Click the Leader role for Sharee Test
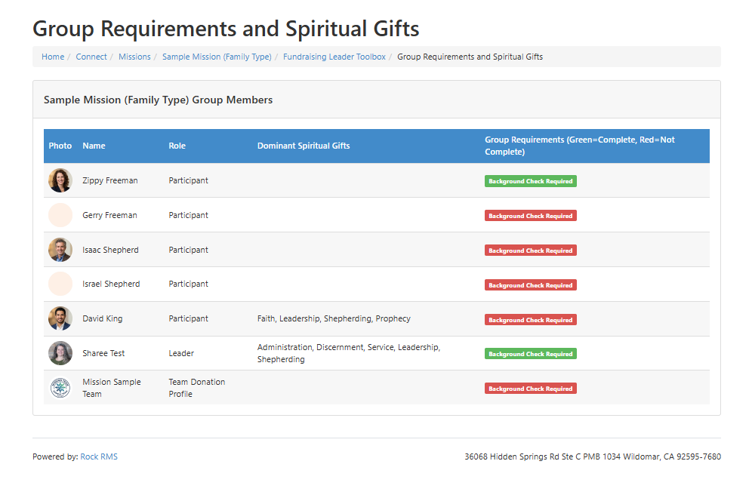The height and width of the screenshot is (498, 752). tap(181, 353)
